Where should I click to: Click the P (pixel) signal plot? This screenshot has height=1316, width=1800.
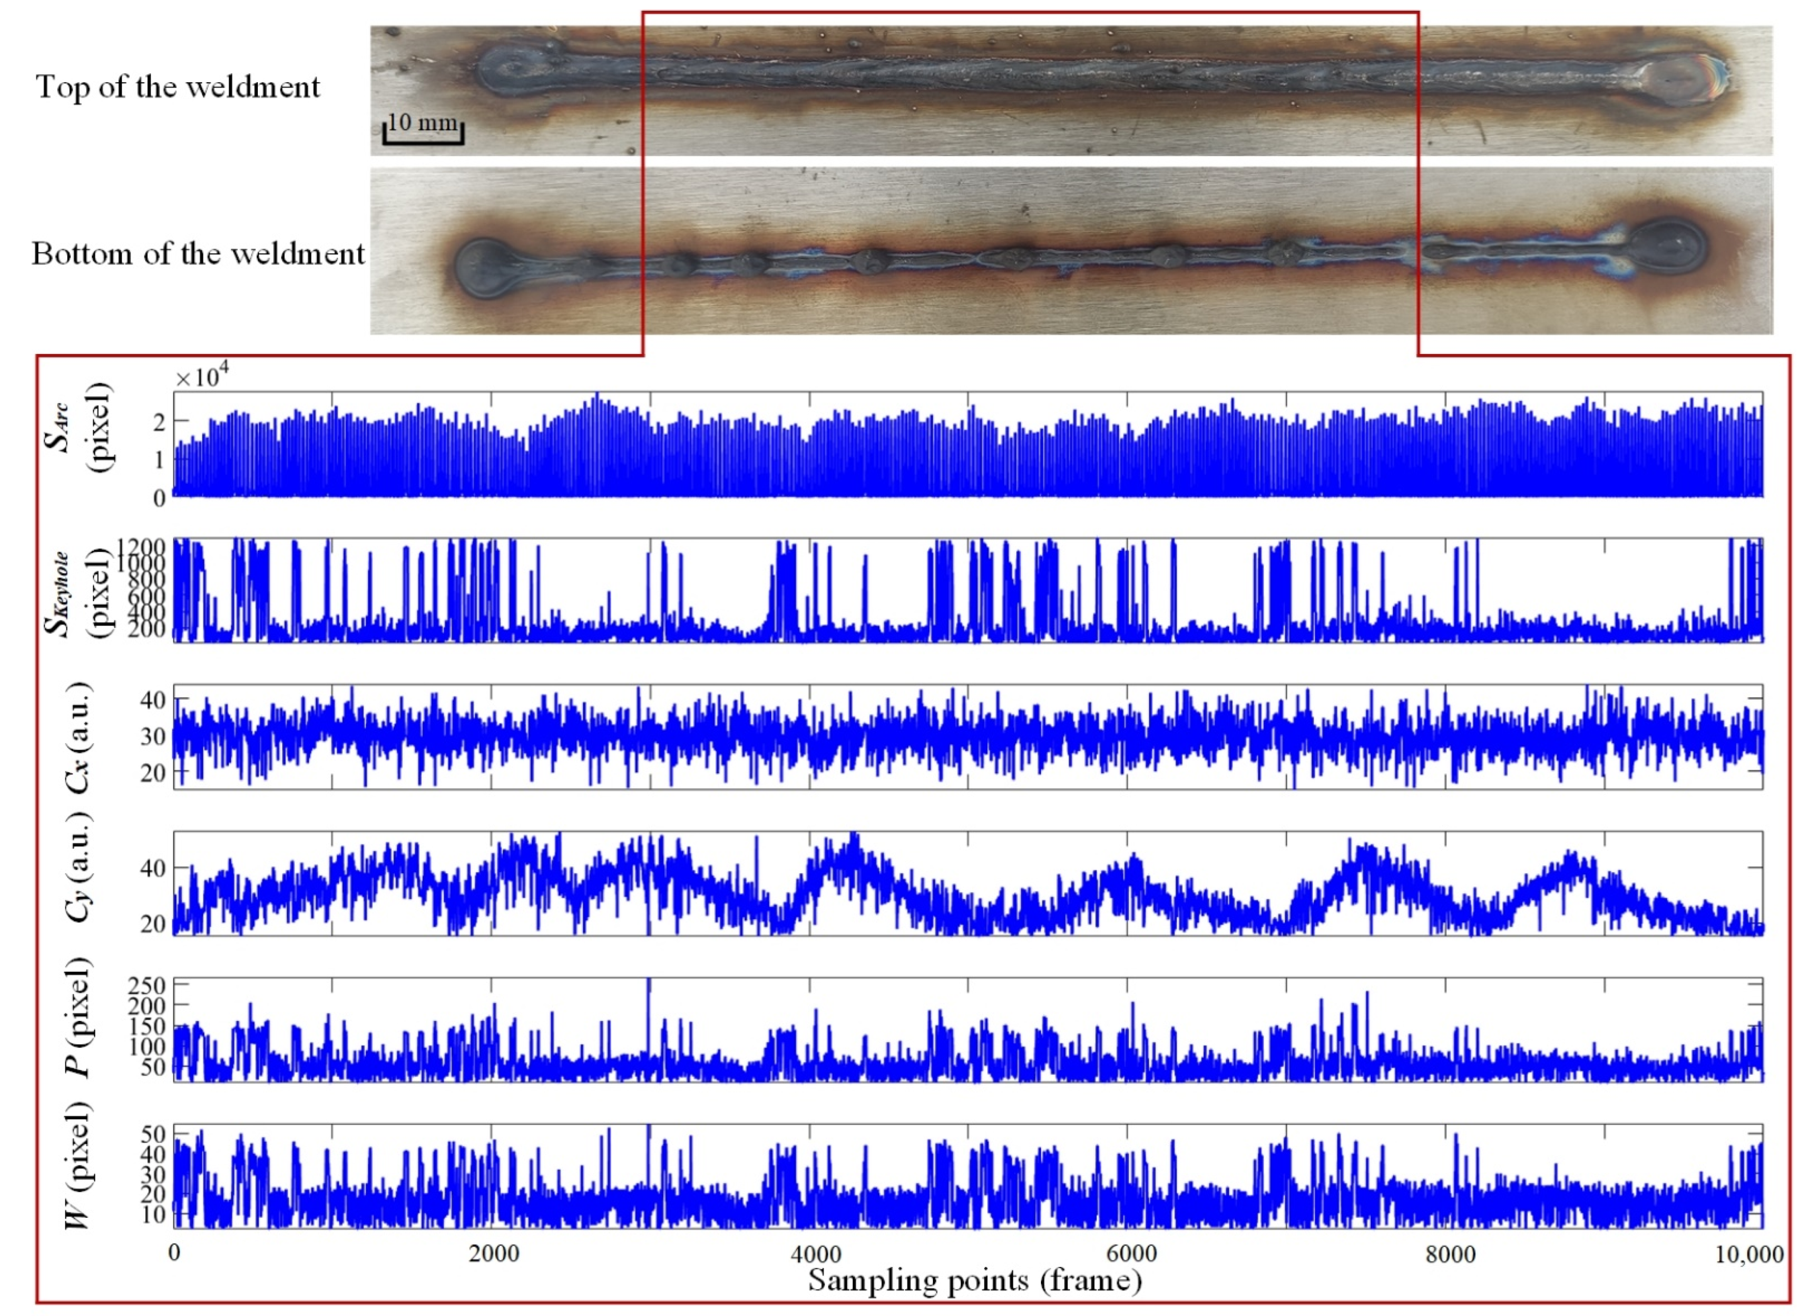[968, 1030]
